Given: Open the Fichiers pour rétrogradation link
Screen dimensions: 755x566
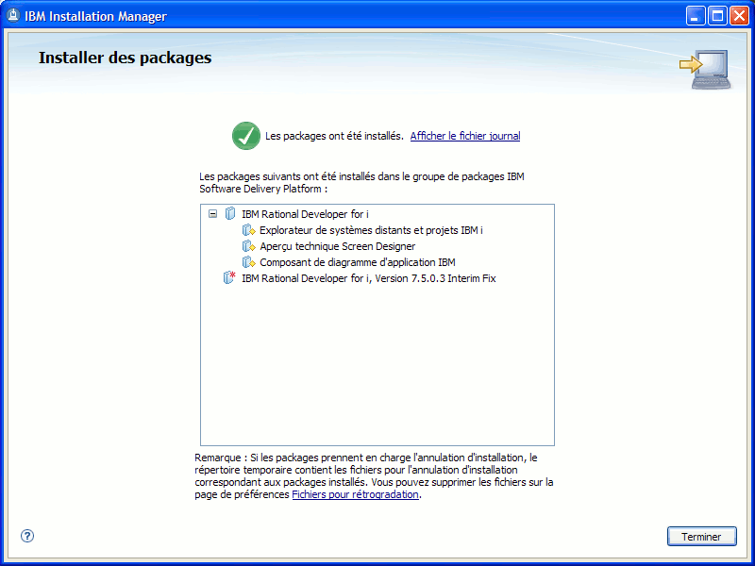Looking at the screenshot, I should 356,494.
